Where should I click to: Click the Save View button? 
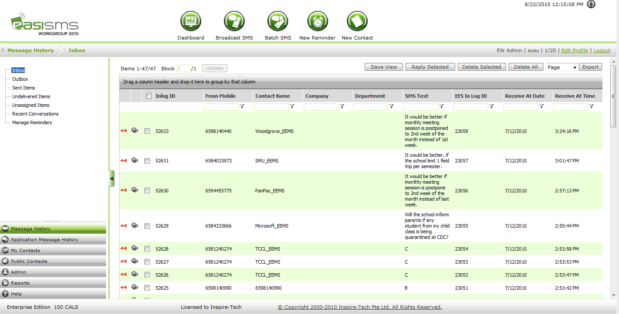coord(384,67)
